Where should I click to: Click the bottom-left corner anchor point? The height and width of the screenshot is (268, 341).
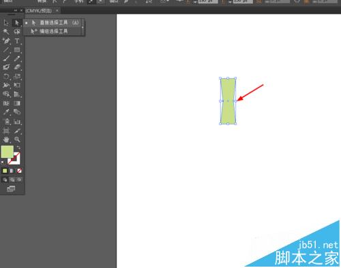pyautogui.click(x=220, y=124)
